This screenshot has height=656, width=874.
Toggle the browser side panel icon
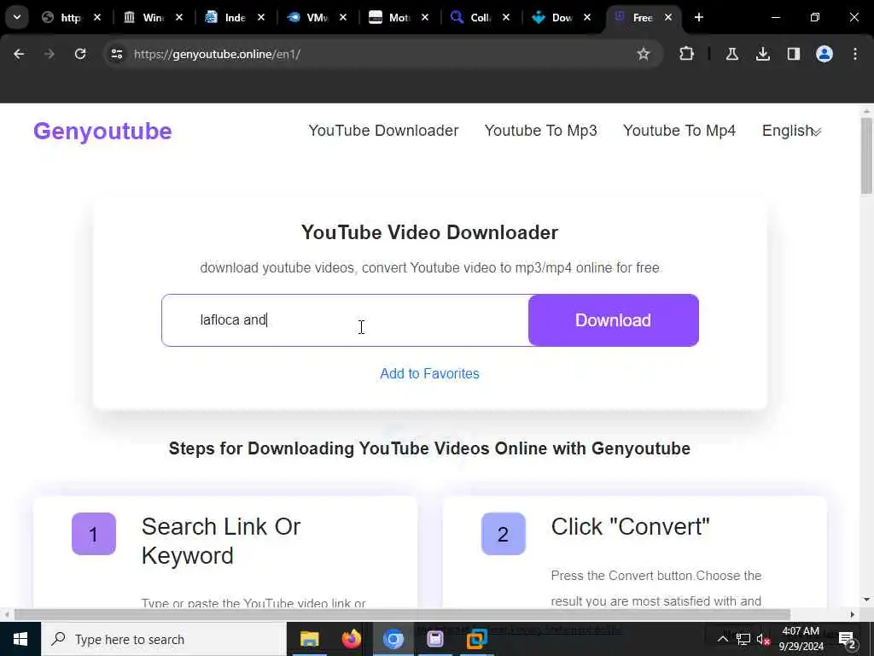point(793,54)
